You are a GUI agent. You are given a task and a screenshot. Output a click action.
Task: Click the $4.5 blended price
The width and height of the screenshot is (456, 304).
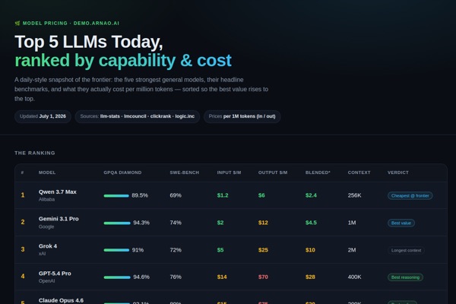coord(311,223)
